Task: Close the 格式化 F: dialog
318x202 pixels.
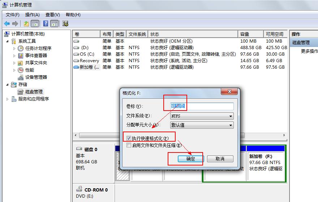Action: [229, 91]
